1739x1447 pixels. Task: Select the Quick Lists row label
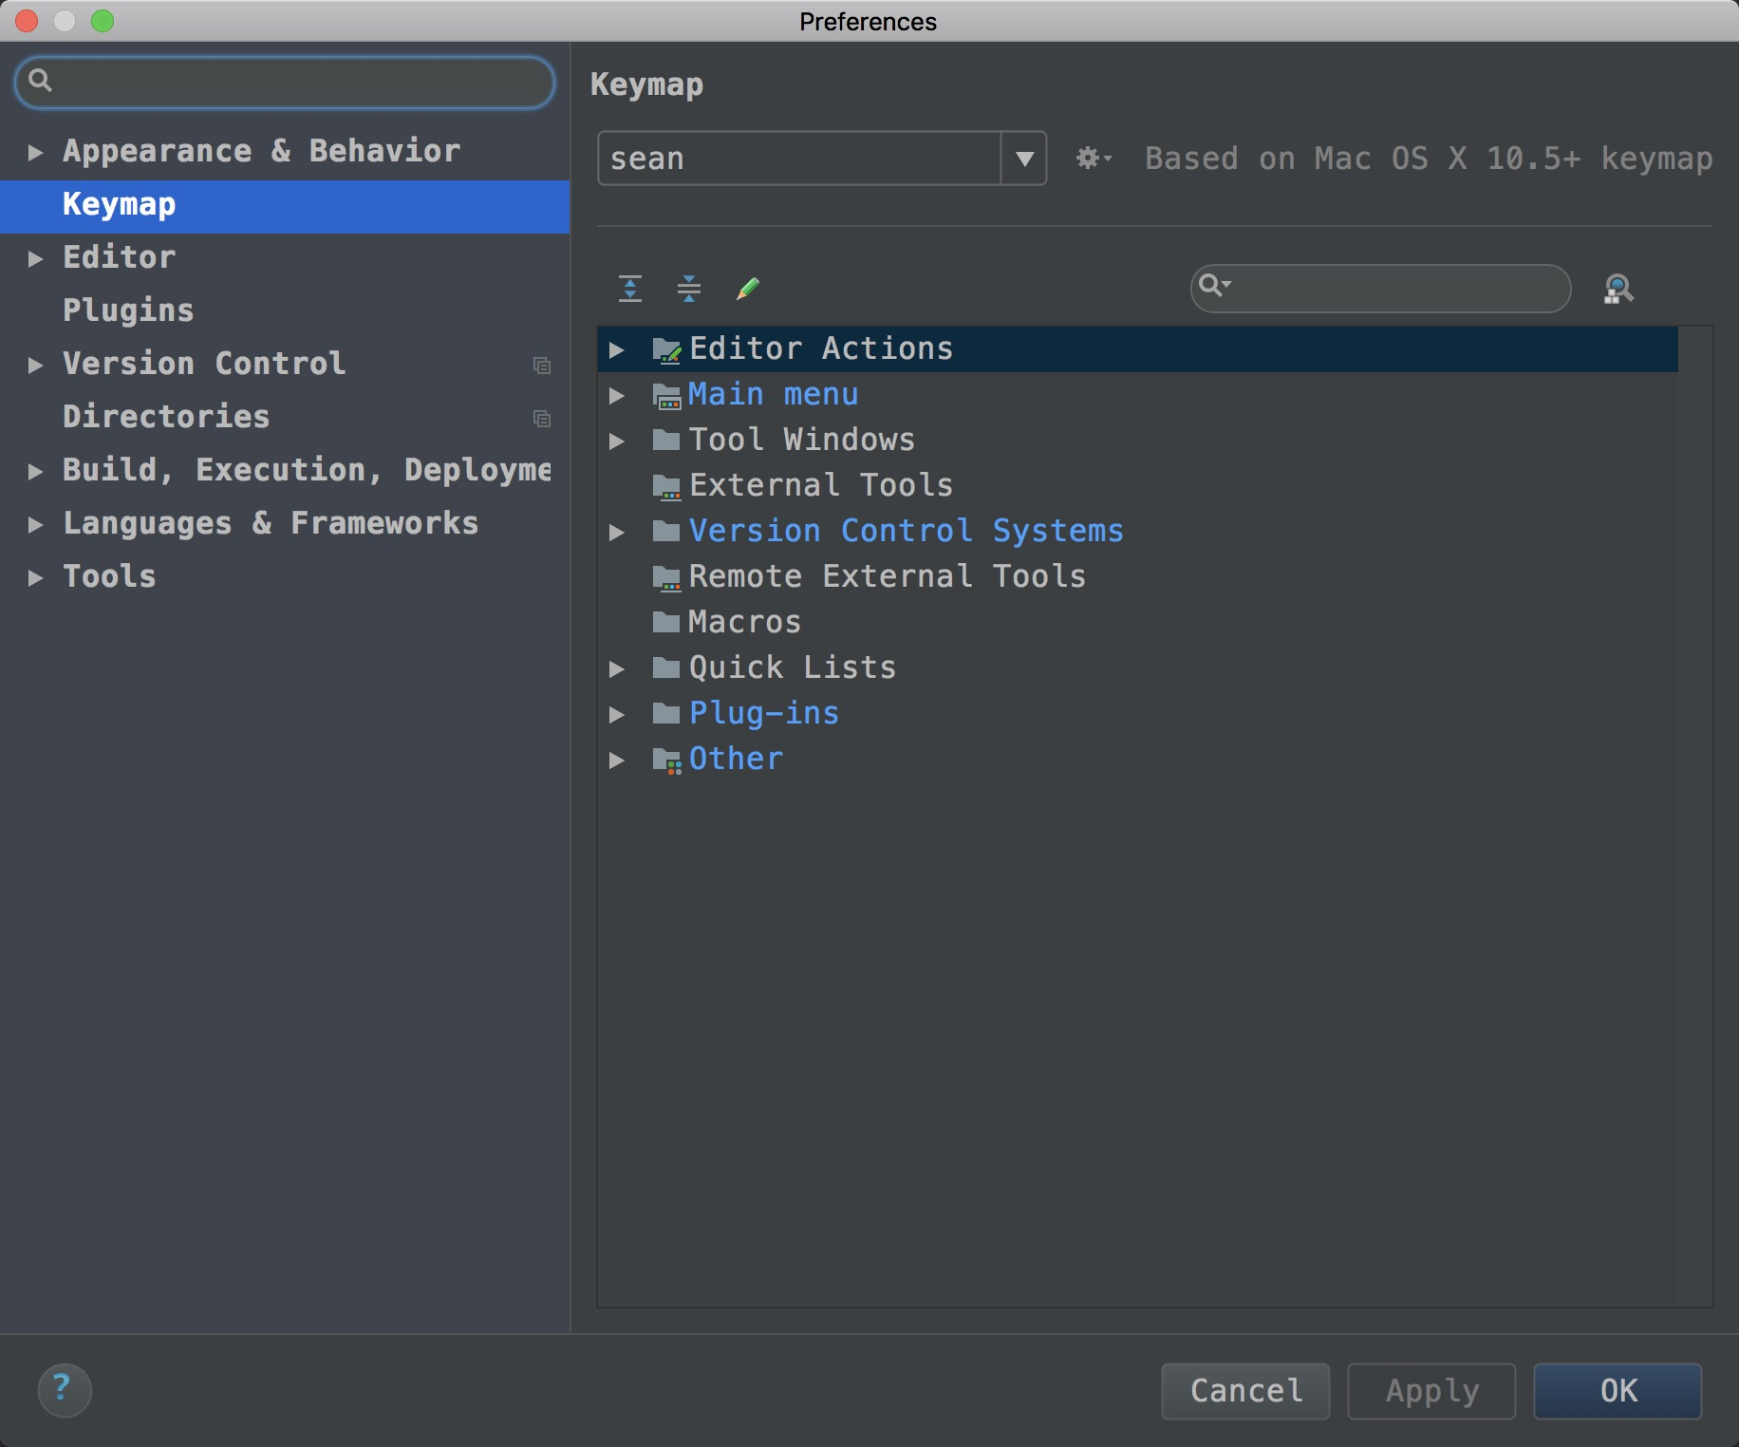click(793, 667)
